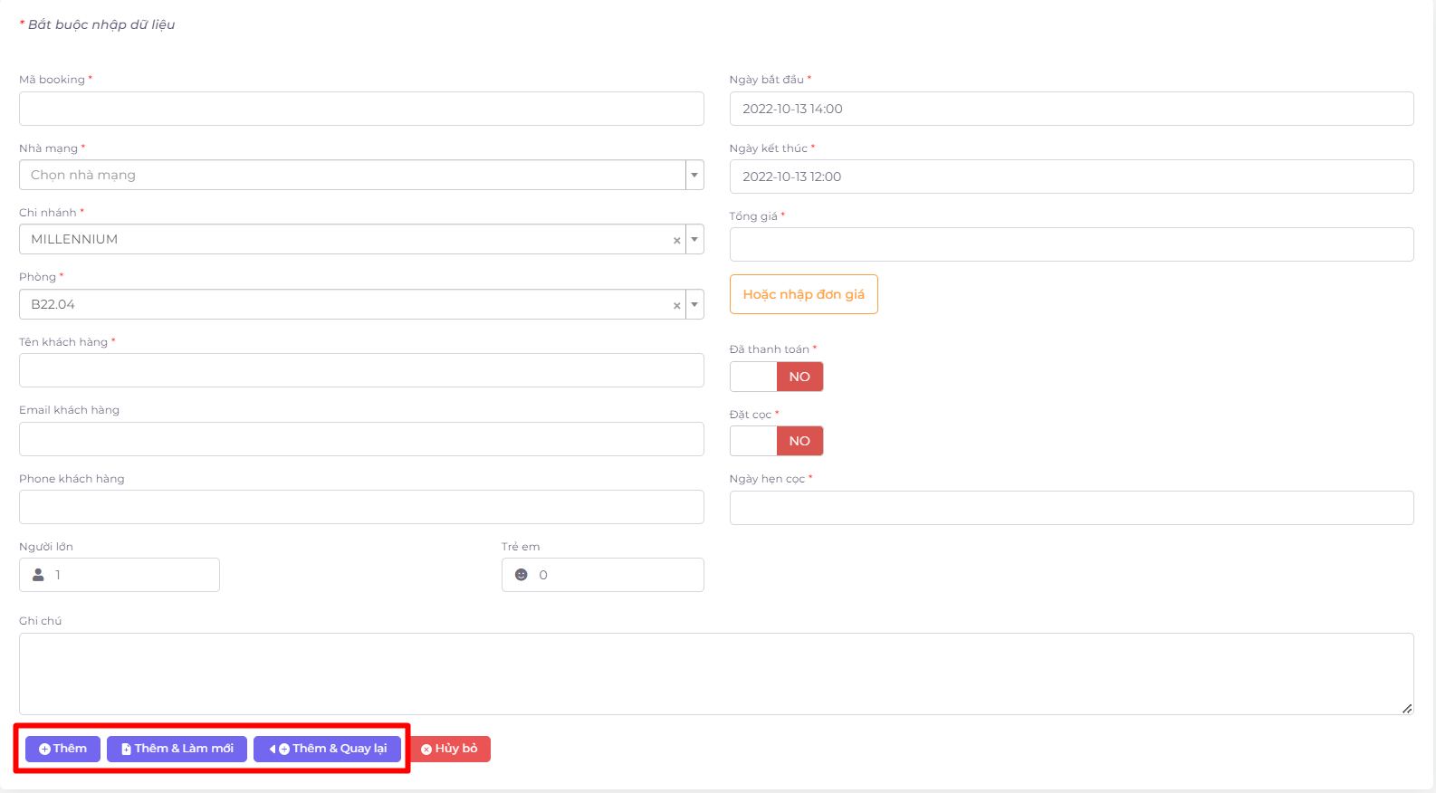Toggle the Đã thanh toán switch
1436x793 pixels.
[776, 377]
